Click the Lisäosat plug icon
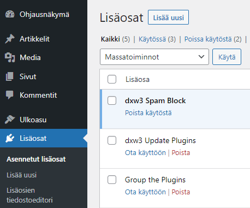250x208 pixels. 10,138
